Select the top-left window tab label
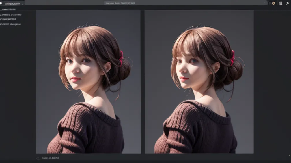 [x=12, y=3]
